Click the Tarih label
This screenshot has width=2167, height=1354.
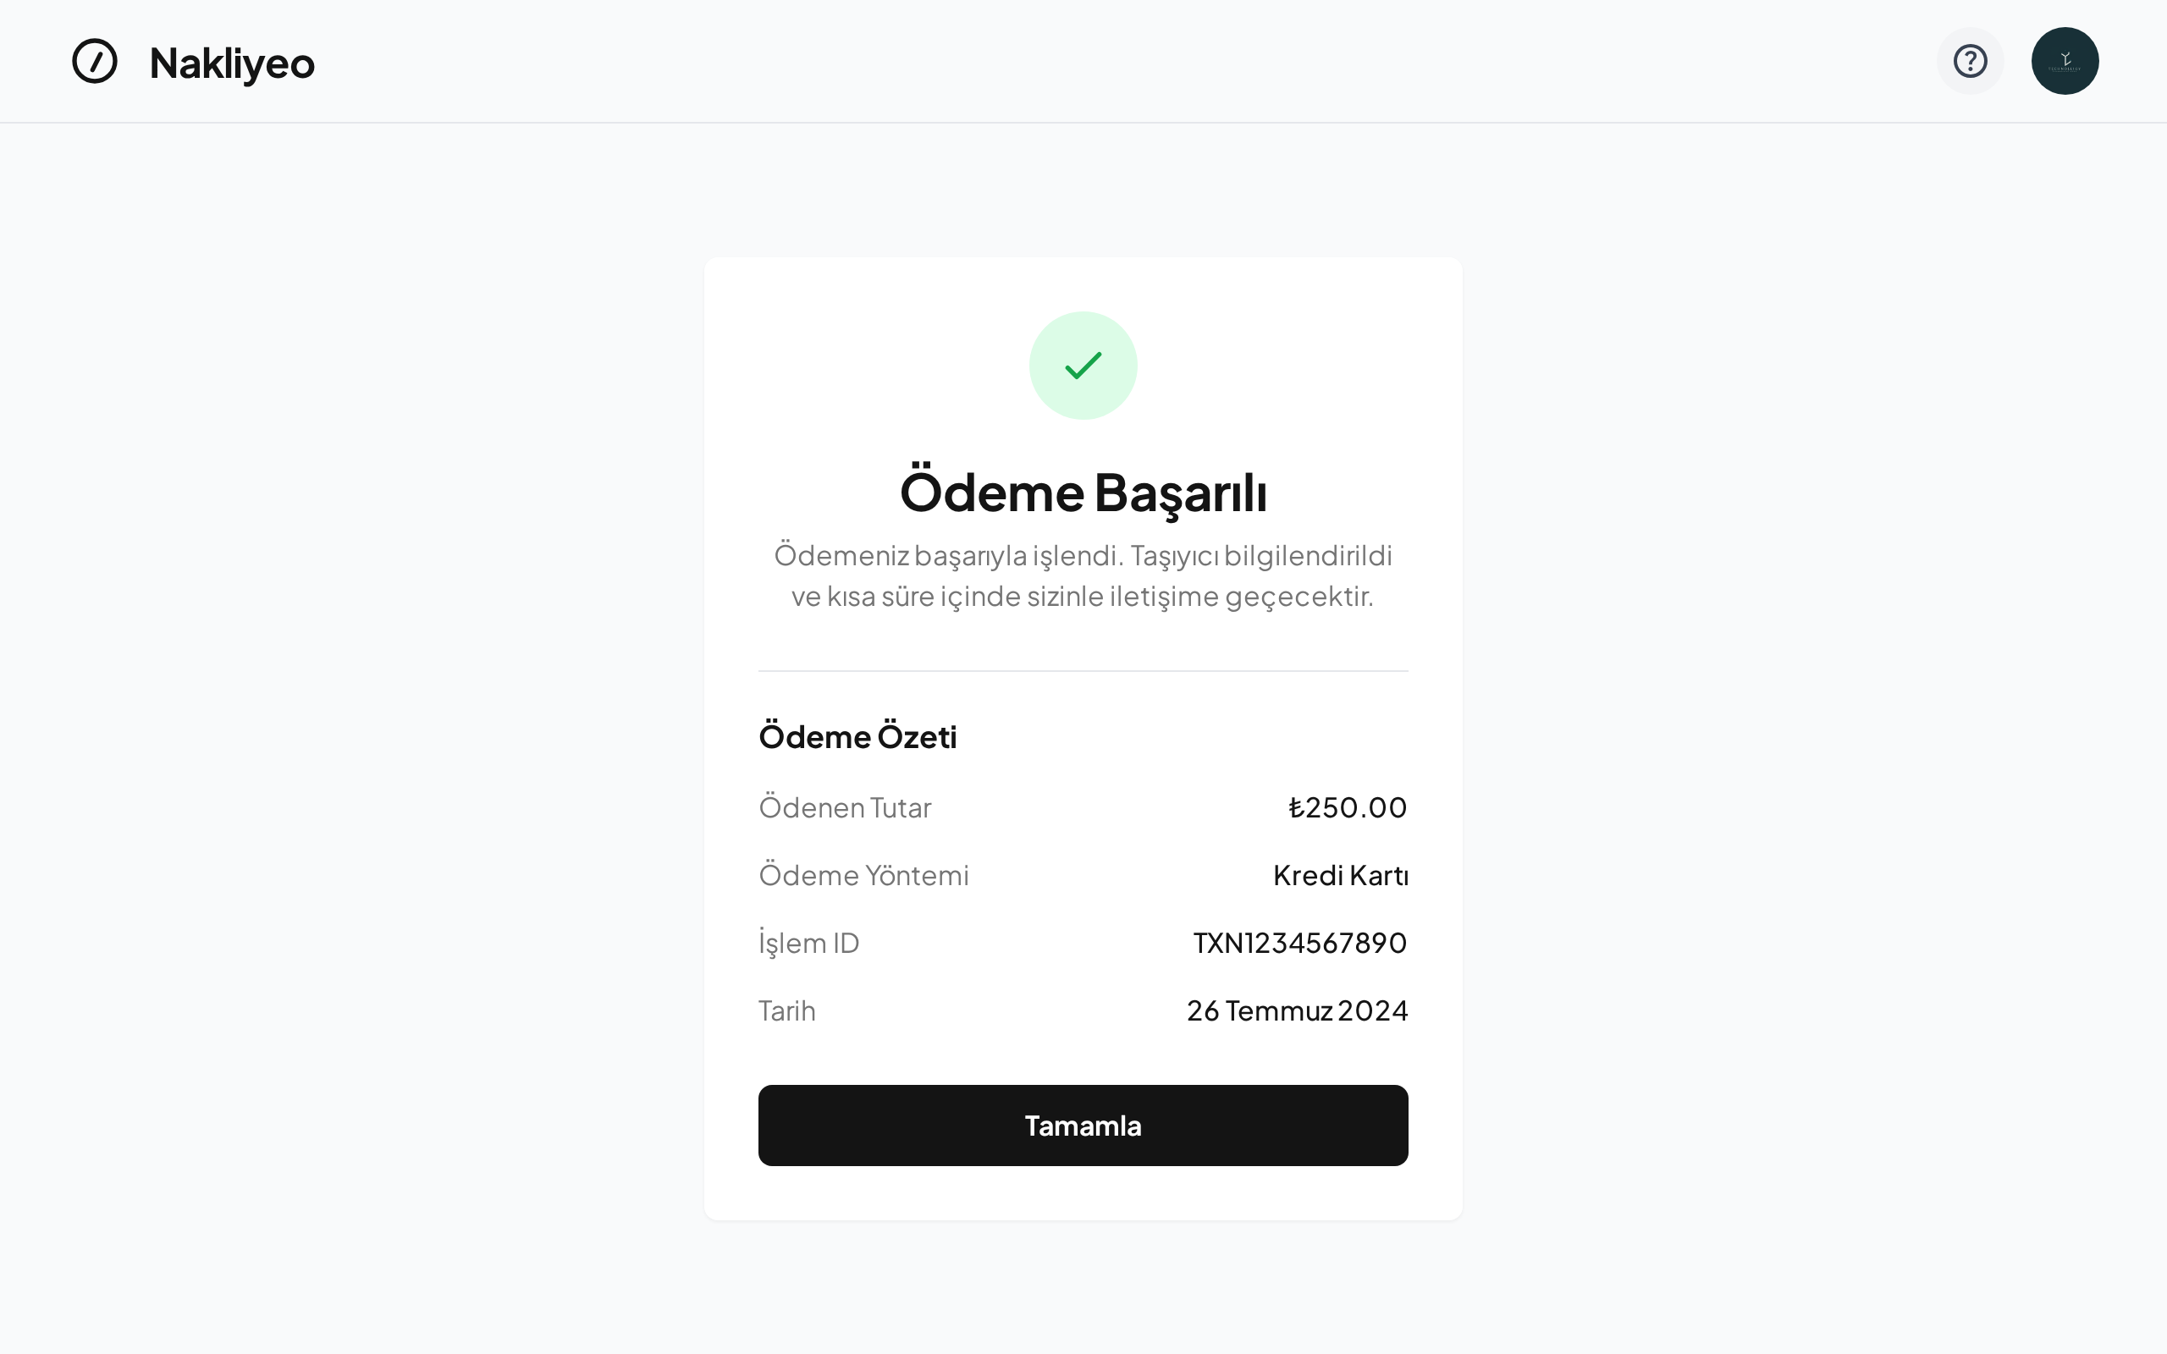pyautogui.click(x=786, y=1011)
